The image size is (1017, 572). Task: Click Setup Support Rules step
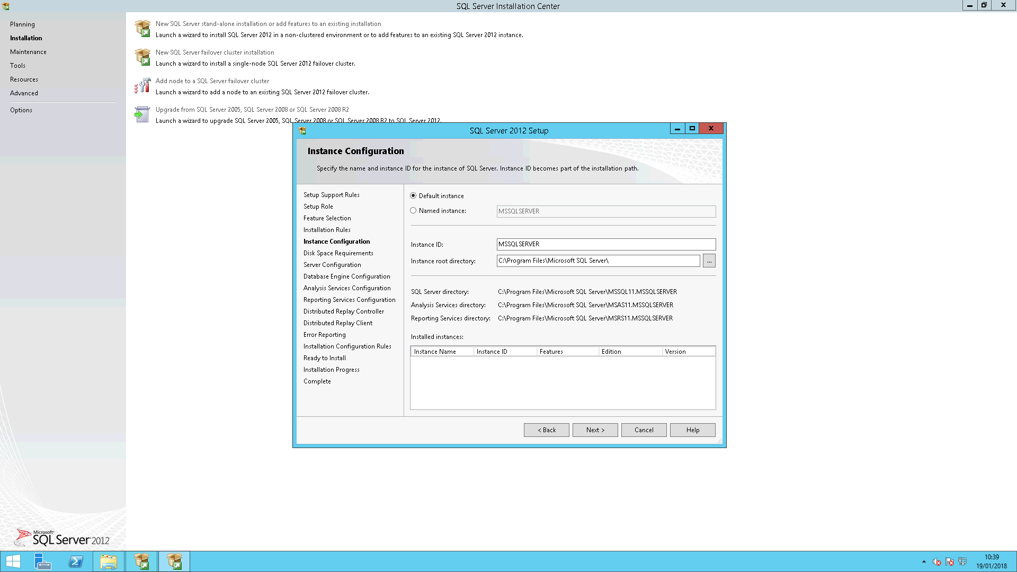pos(332,195)
